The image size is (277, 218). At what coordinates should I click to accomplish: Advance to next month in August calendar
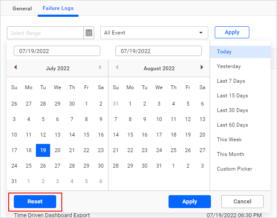coord(201,68)
